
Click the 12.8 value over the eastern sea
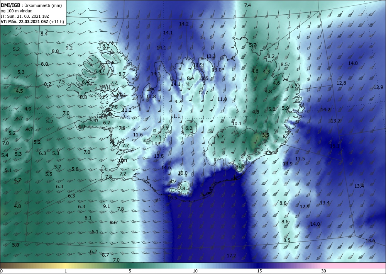pyautogui.click(x=341, y=83)
